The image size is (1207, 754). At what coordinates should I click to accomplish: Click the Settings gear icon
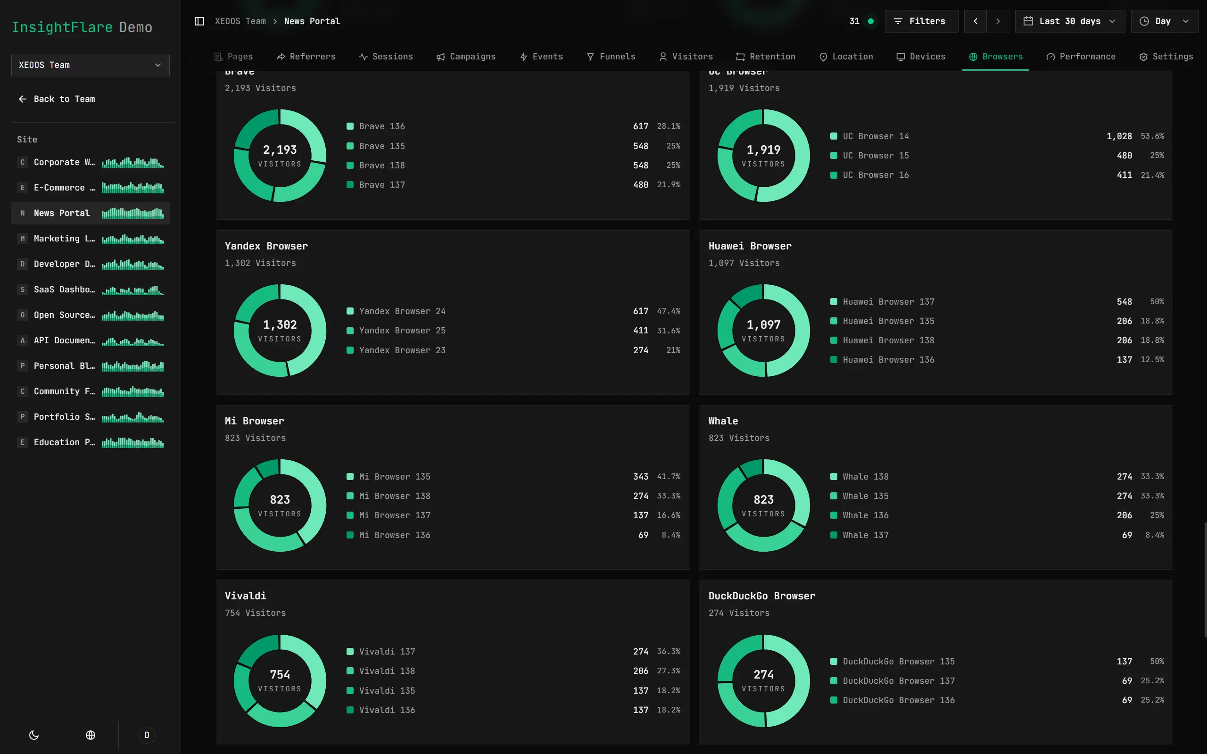click(1144, 57)
